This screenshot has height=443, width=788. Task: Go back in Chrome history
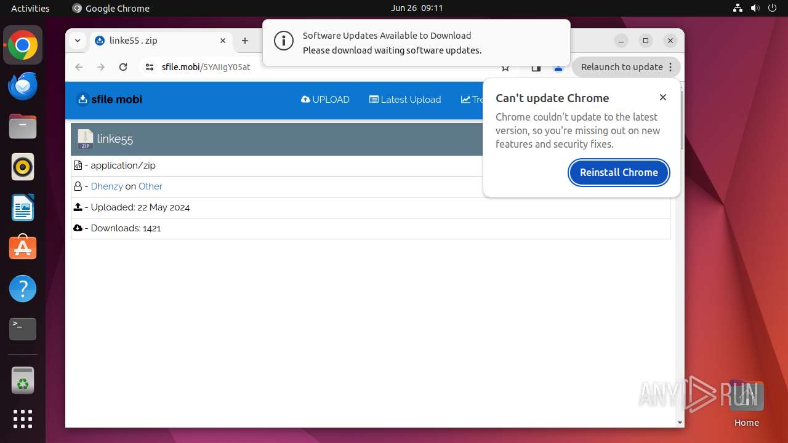tap(79, 67)
